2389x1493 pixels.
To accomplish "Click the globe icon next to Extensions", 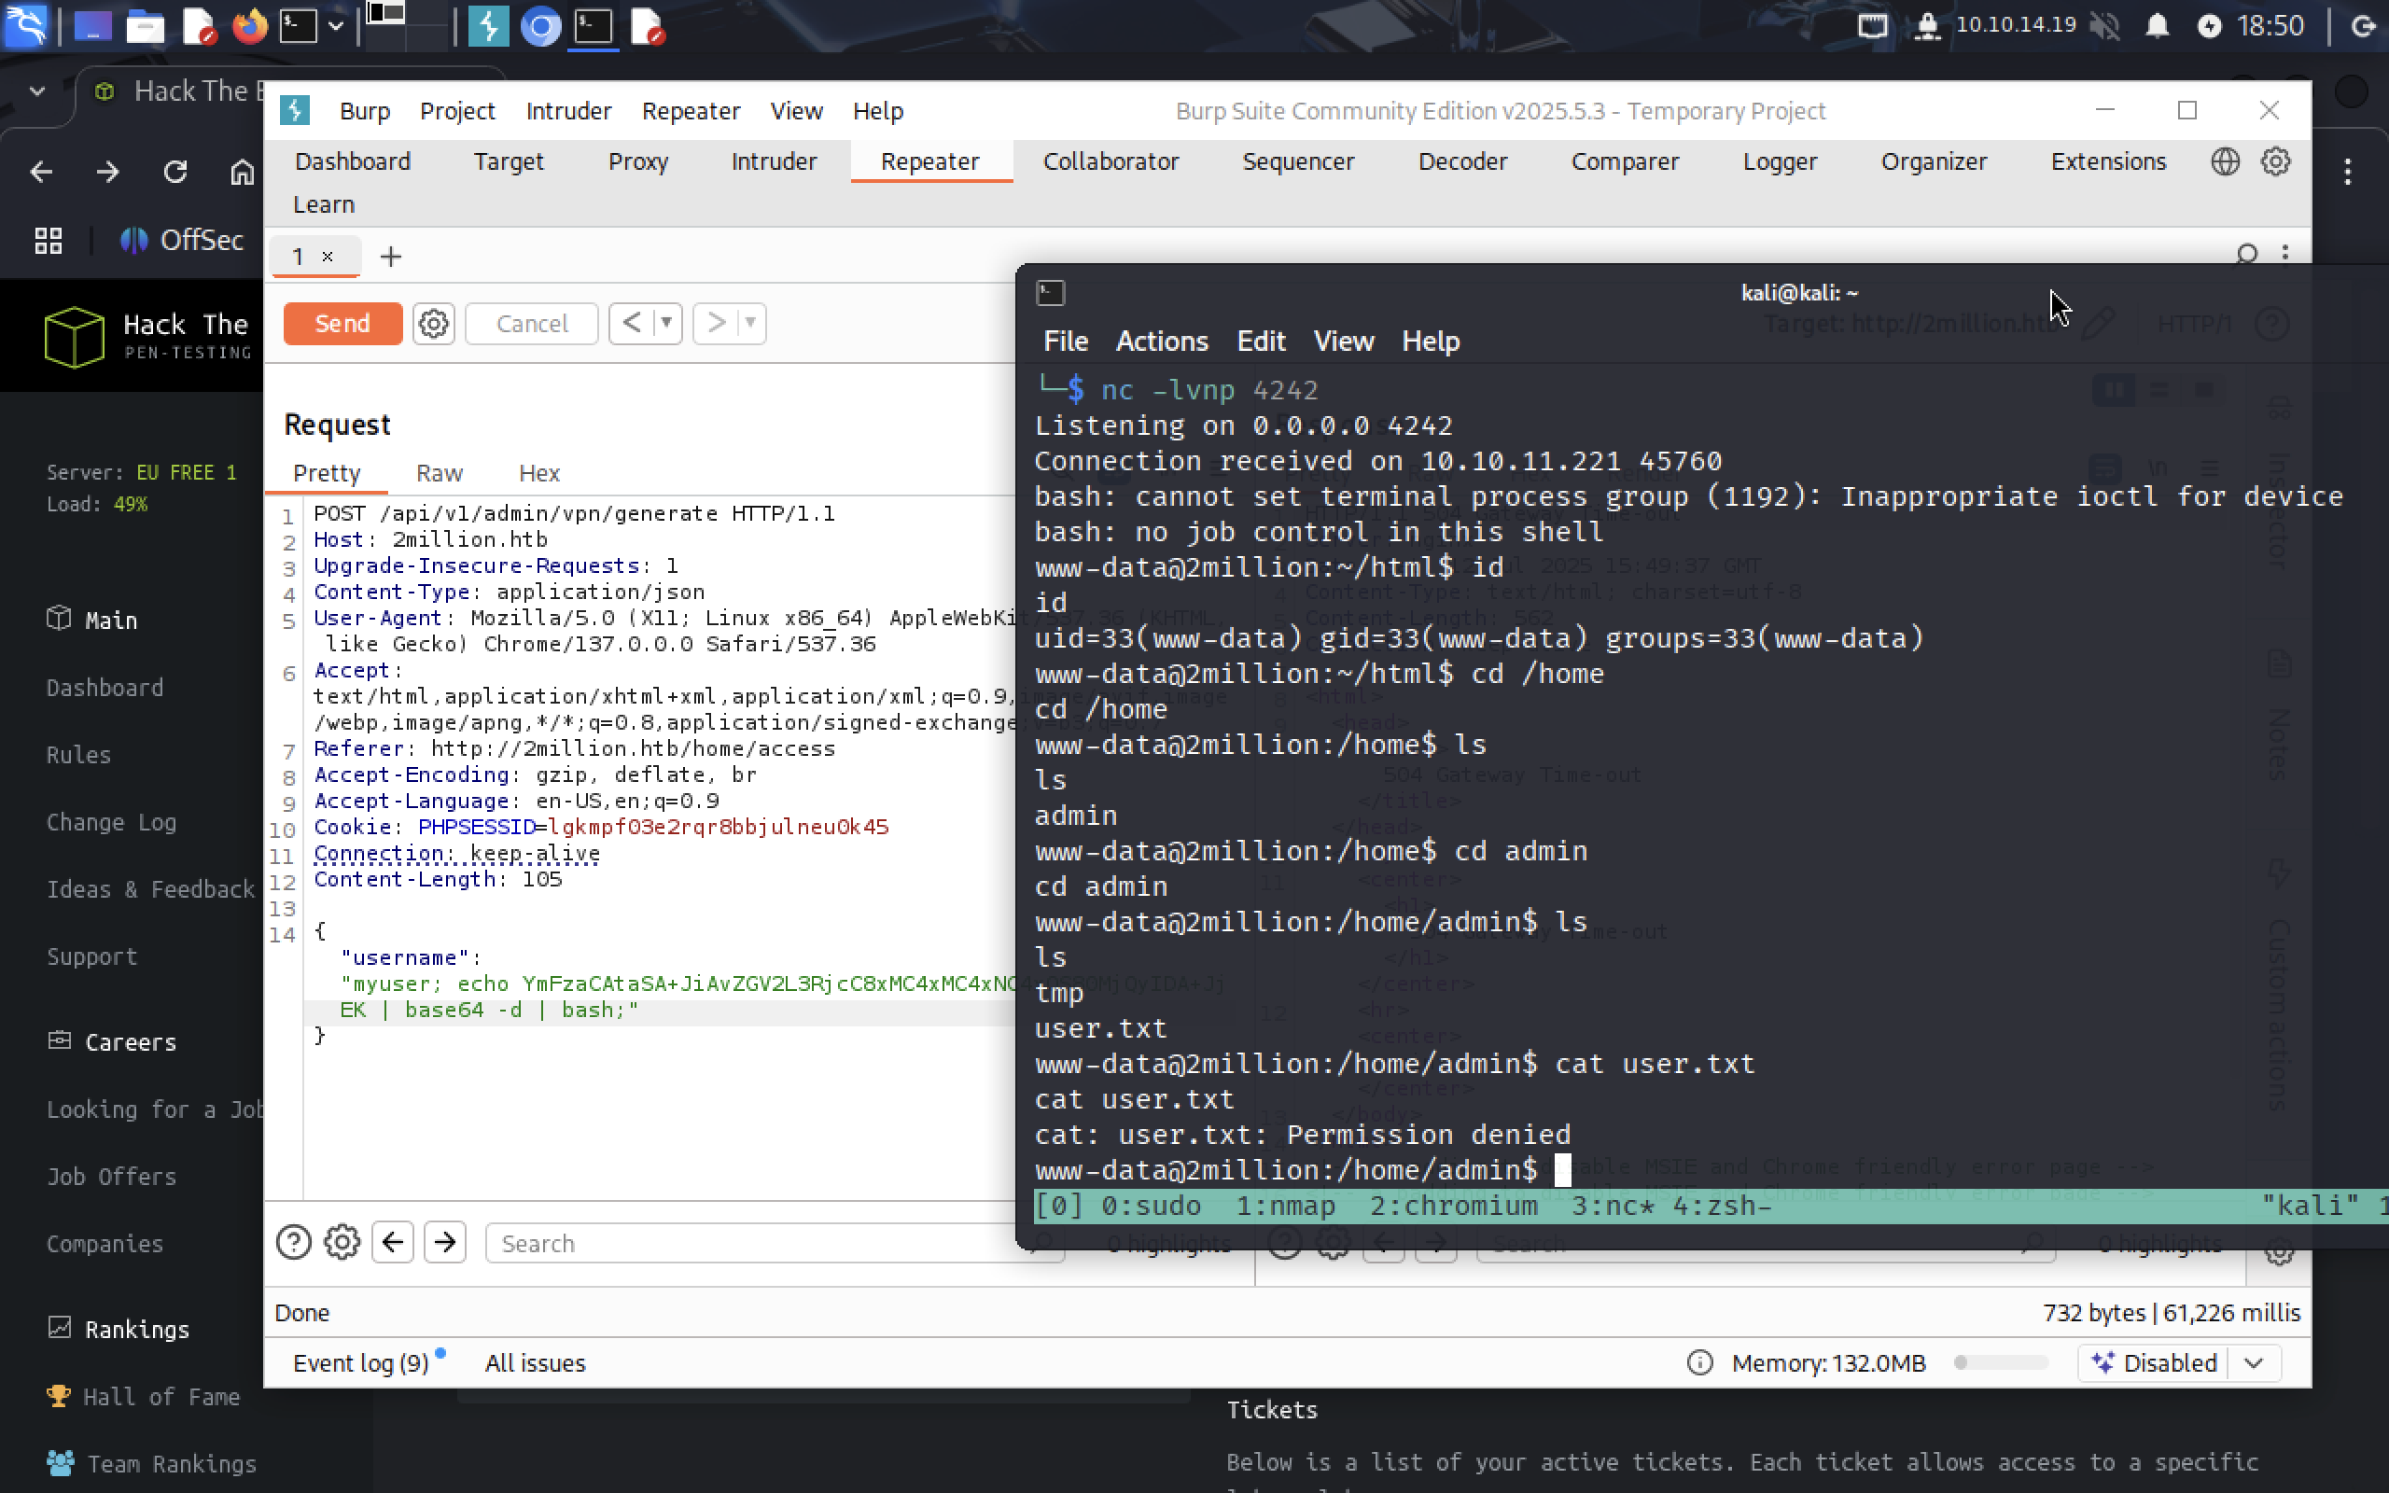I will (2224, 160).
